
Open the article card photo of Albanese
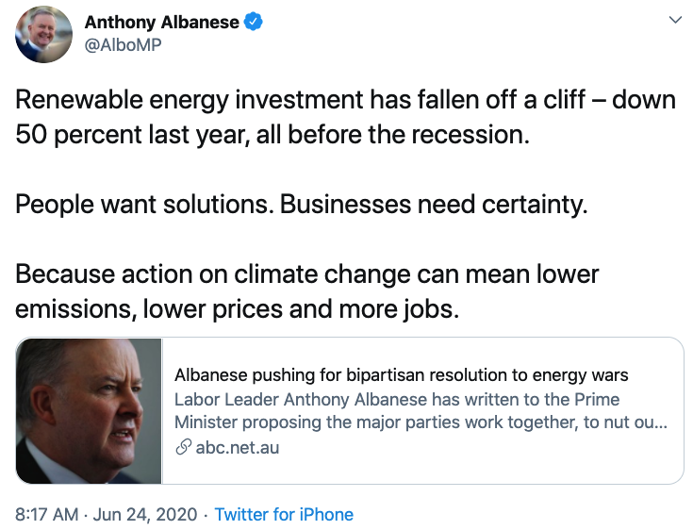[90, 411]
